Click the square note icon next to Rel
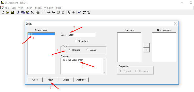This screenshot has height=92, width=194. pyautogui.click(x=58, y=12)
